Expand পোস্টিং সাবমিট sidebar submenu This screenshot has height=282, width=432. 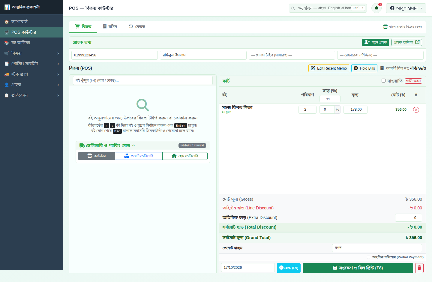(31, 64)
